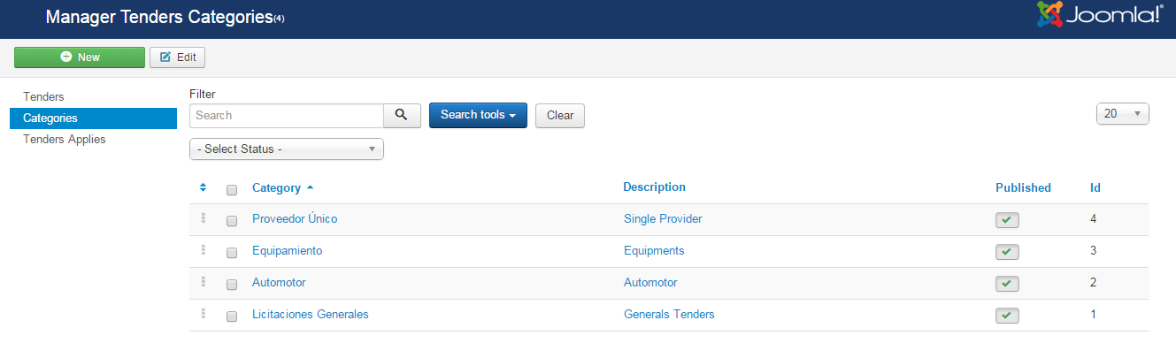This screenshot has height=343, width=1176.
Task: Check the Licitaciones Generales row checkbox
Action: [x=232, y=316]
